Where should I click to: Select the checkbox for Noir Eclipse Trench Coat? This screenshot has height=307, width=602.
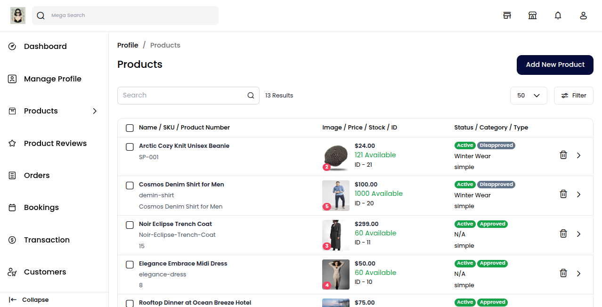click(x=130, y=225)
